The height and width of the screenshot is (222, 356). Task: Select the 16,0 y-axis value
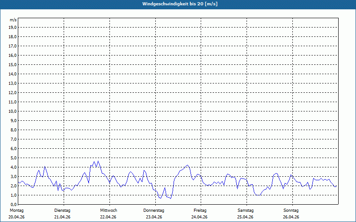click(12, 55)
